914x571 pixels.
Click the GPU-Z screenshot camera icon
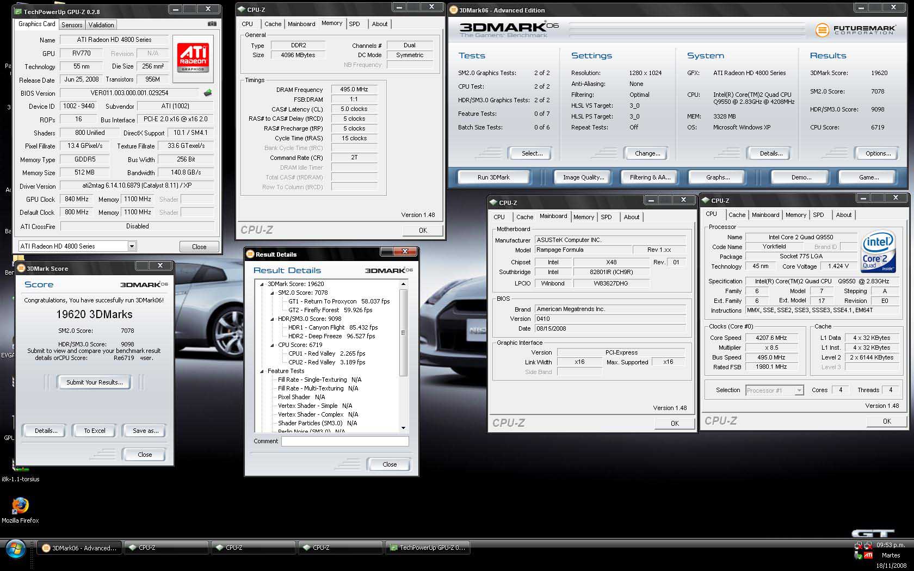pos(212,24)
